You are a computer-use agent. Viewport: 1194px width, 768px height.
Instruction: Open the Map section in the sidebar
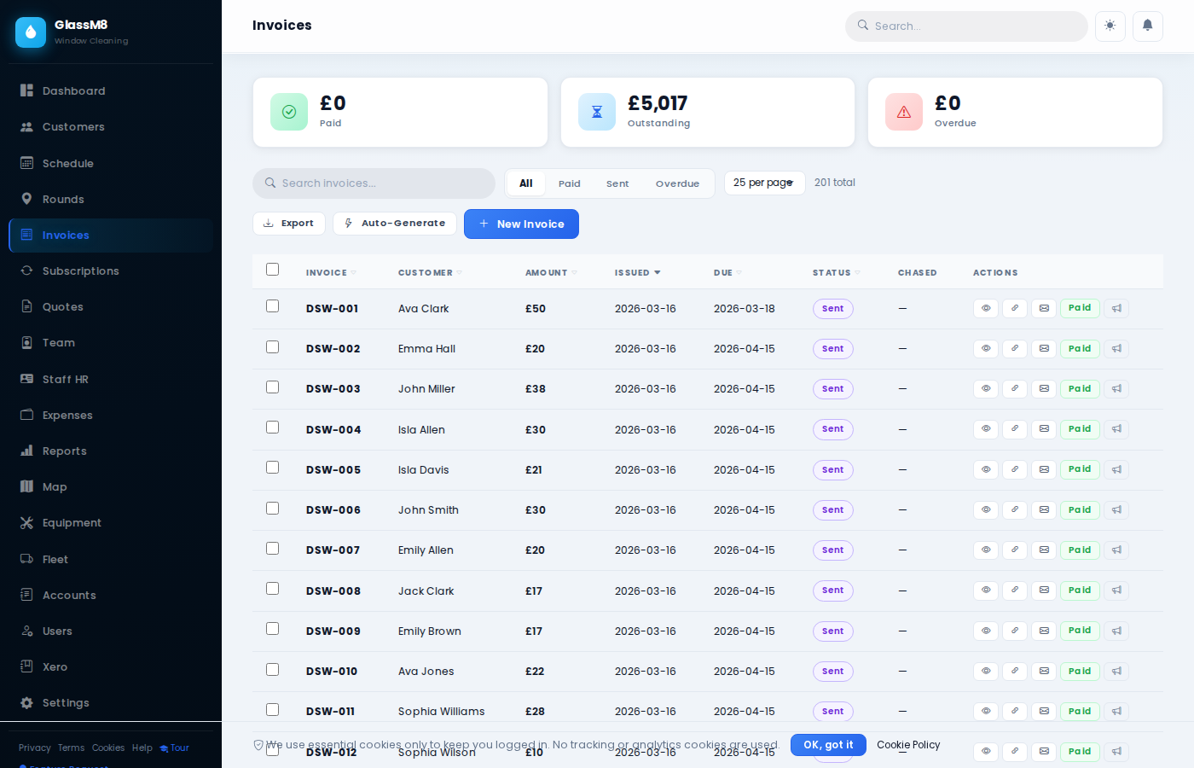pos(55,486)
